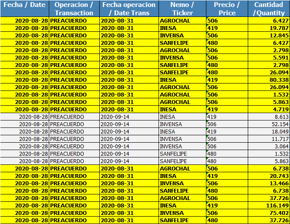Screen dimensions: 290x224
Task: Select the 'Nemo / Ticker' column header
Action: click(182, 9)
